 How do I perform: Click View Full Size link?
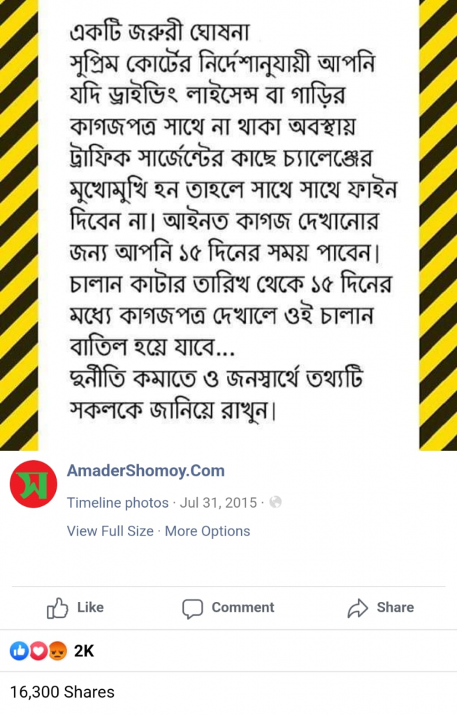point(110,531)
